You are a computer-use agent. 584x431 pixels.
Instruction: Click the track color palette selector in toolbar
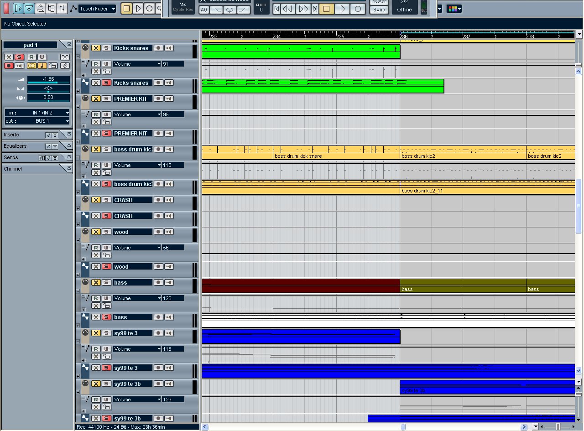[x=454, y=9]
